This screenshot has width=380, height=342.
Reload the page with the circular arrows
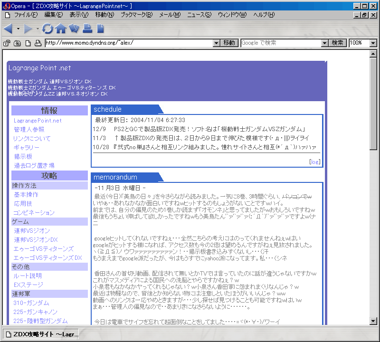point(47,28)
